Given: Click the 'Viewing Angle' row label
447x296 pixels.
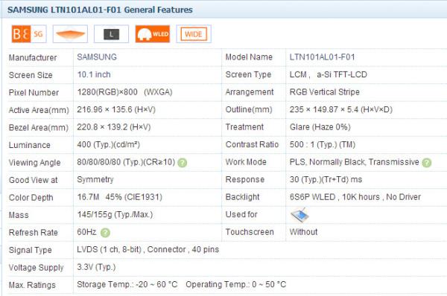Looking at the screenshot, I should pyautogui.click(x=34, y=163).
